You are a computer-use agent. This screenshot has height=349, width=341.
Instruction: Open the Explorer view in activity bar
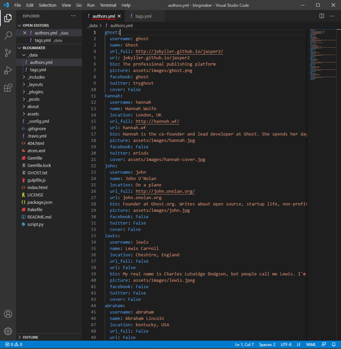(8, 18)
